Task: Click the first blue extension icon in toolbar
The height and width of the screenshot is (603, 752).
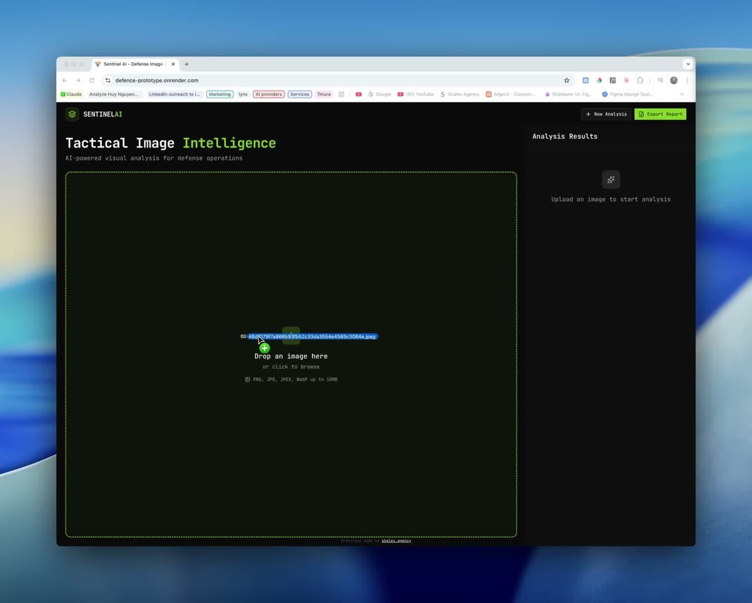Action: click(x=586, y=81)
